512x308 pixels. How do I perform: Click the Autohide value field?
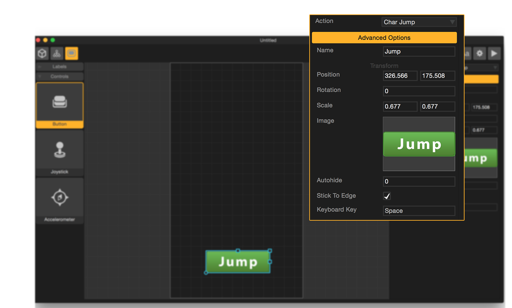[x=419, y=181]
